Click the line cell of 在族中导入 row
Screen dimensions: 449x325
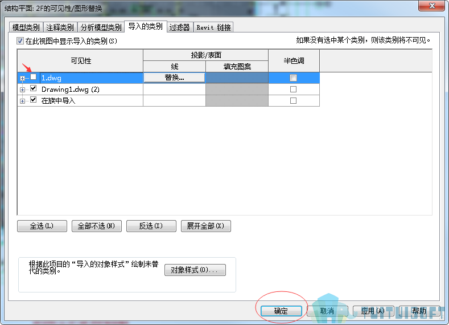174,101
